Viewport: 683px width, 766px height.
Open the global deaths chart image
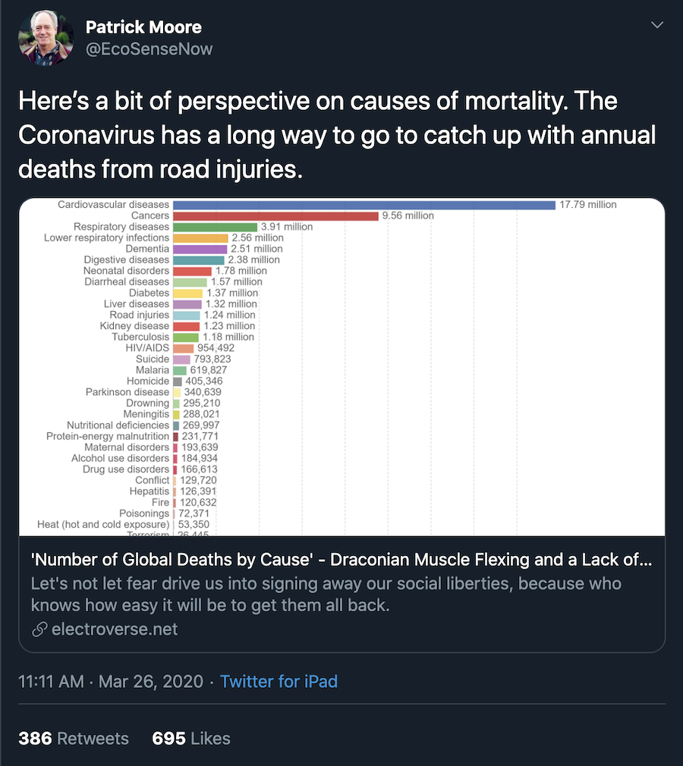tap(341, 367)
